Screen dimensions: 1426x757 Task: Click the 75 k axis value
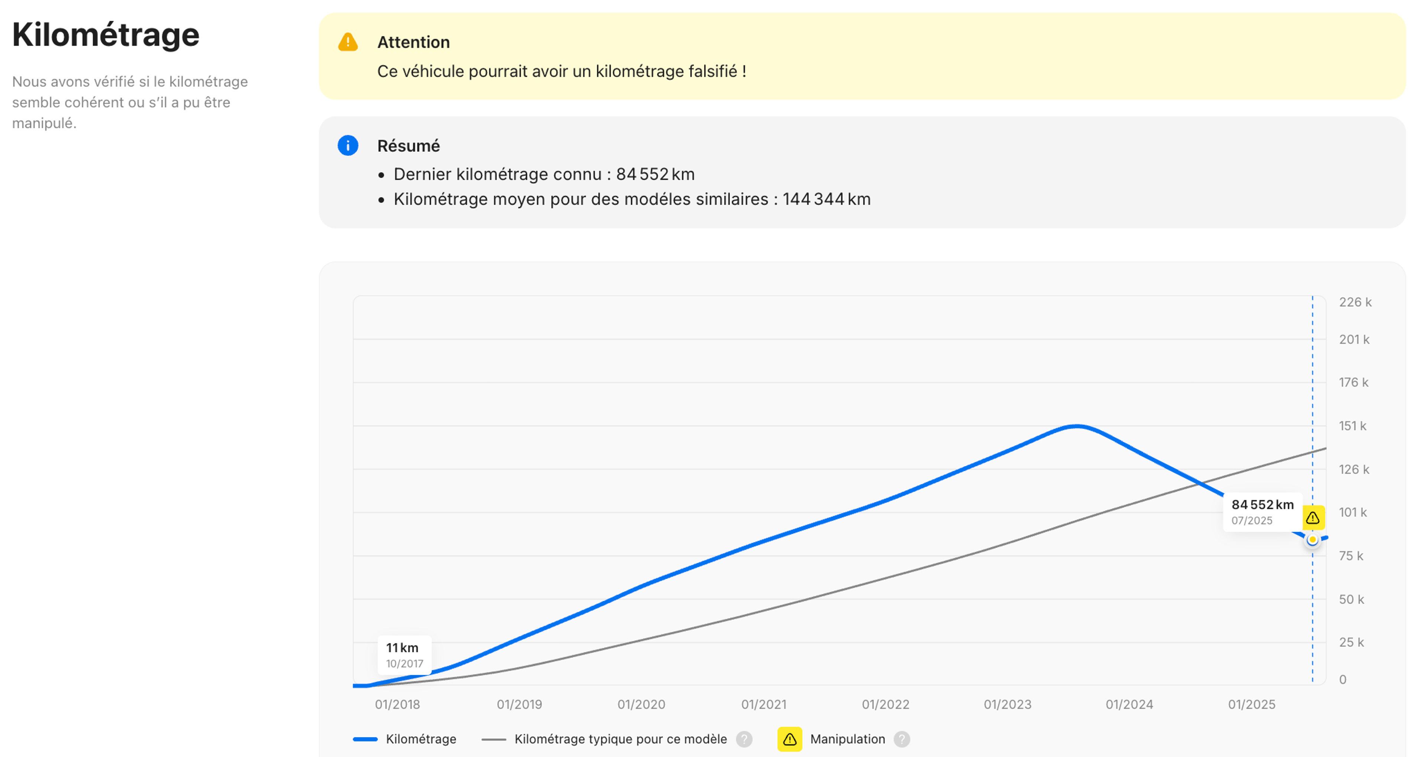(x=1351, y=556)
